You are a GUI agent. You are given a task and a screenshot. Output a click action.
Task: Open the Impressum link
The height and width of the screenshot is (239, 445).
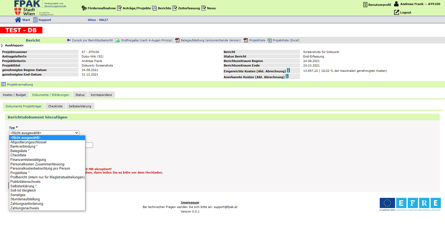(190, 202)
